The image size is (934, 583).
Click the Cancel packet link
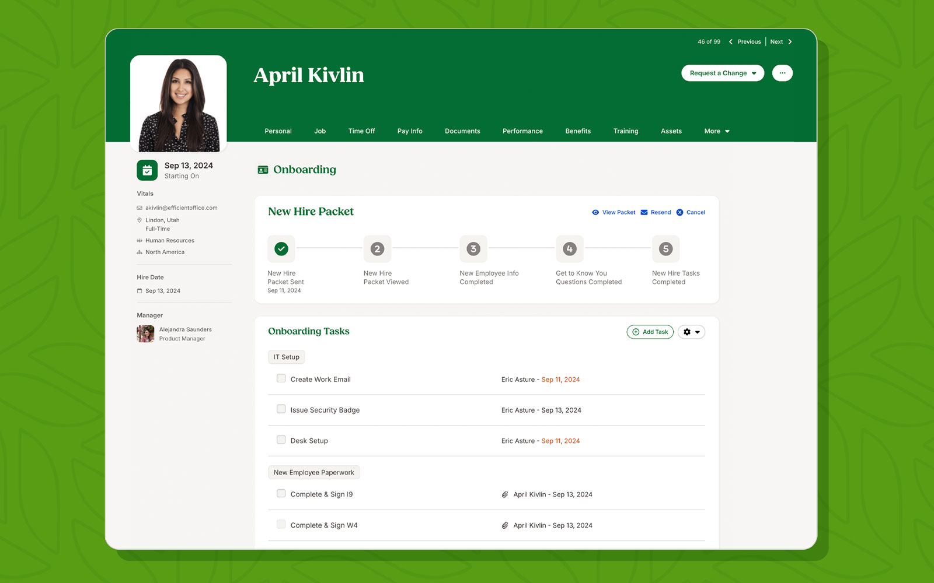pos(696,212)
